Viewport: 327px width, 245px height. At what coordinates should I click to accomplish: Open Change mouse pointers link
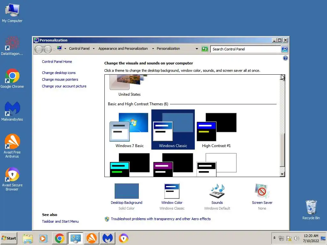pyautogui.click(x=60, y=79)
